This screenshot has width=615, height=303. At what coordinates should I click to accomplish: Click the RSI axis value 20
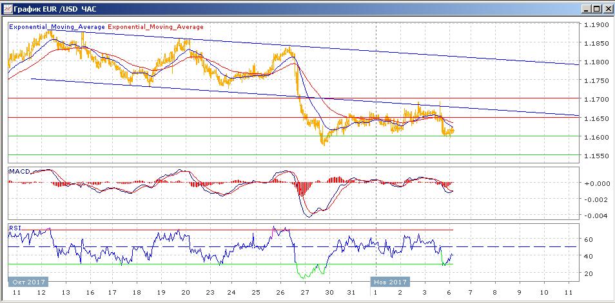[x=589, y=273]
